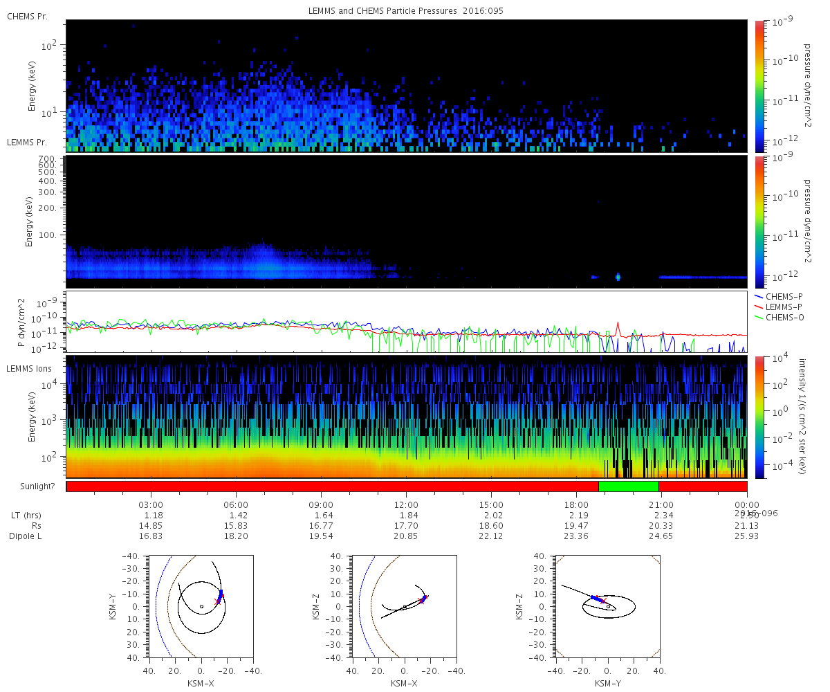Click the CHEMS pressure color scale bar

coord(759,86)
